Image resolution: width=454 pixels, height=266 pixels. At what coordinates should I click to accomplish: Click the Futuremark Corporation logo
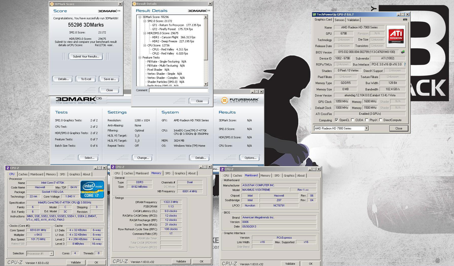coord(240,101)
